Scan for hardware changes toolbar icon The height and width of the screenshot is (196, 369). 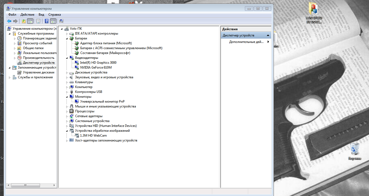pyautogui.click(x=61, y=21)
